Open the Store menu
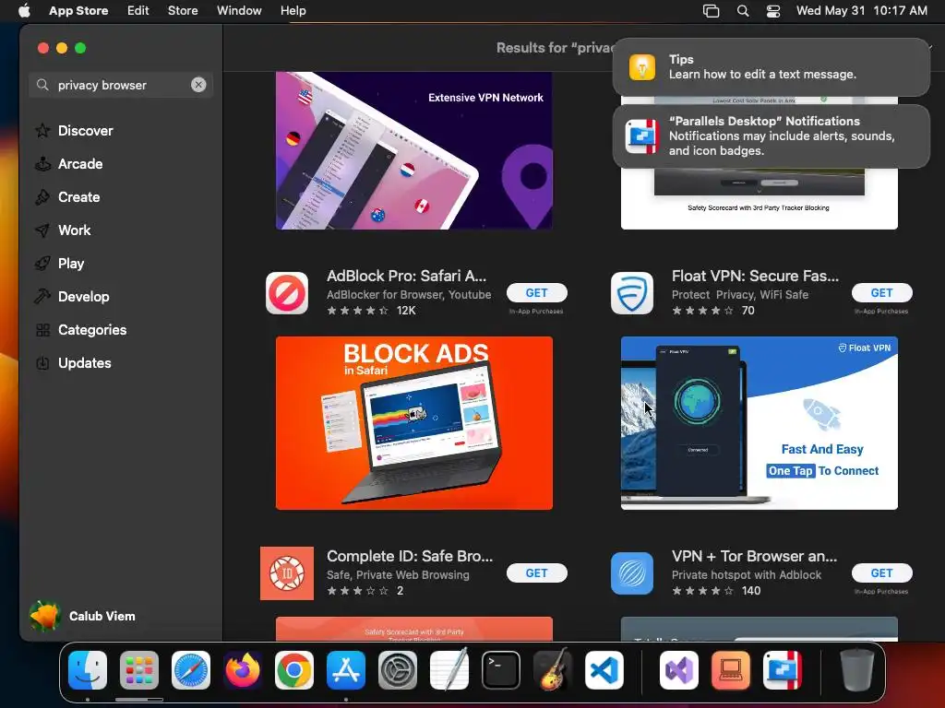This screenshot has width=945, height=708. [183, 11]
